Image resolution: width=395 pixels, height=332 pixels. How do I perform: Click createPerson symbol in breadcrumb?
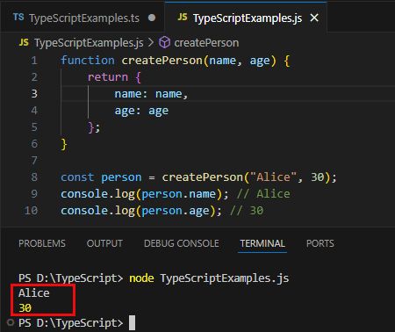pyautogui.click(x=206, y=43)
